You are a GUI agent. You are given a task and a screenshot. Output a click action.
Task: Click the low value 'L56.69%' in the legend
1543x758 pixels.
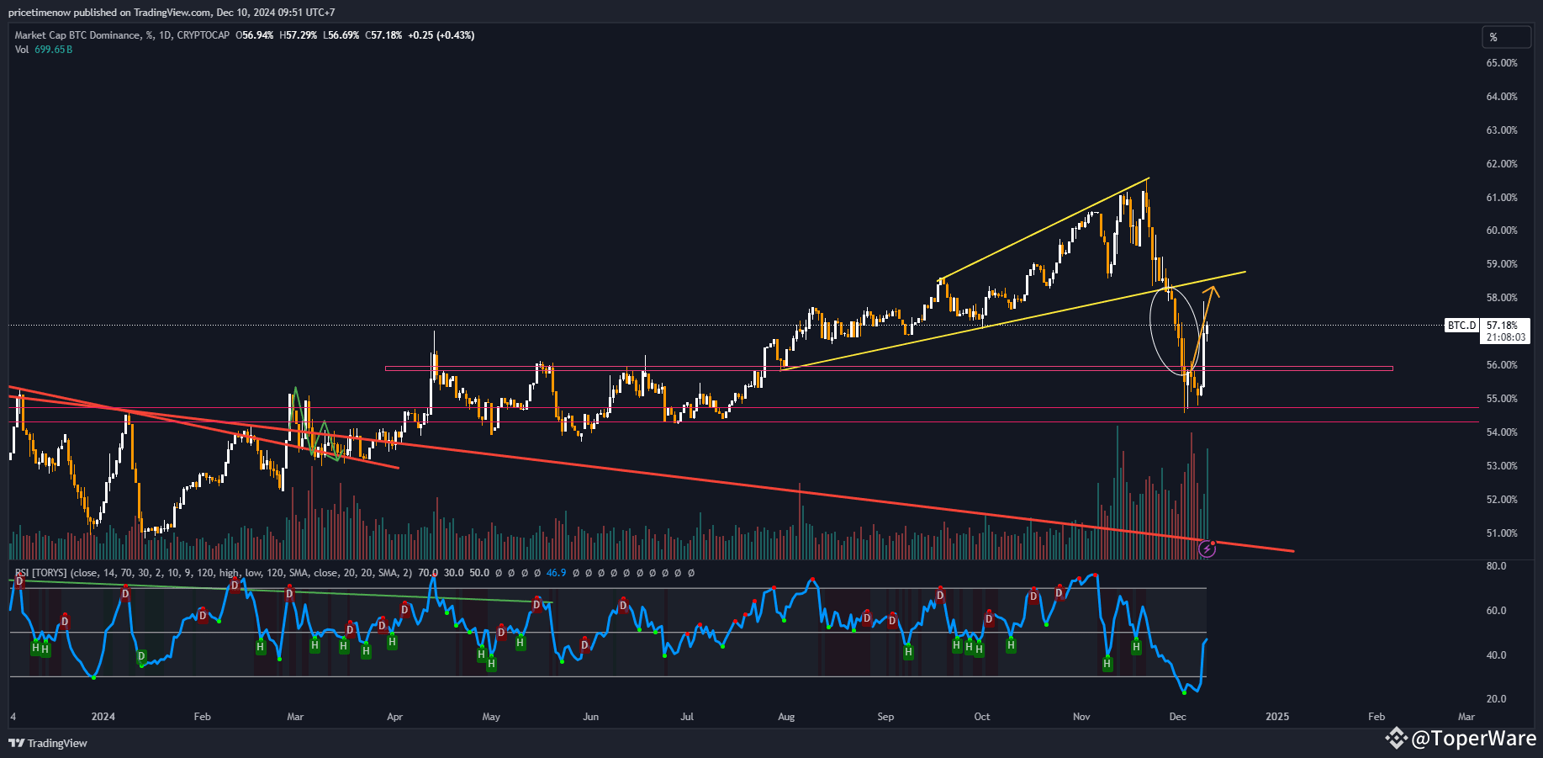(341, 35)
